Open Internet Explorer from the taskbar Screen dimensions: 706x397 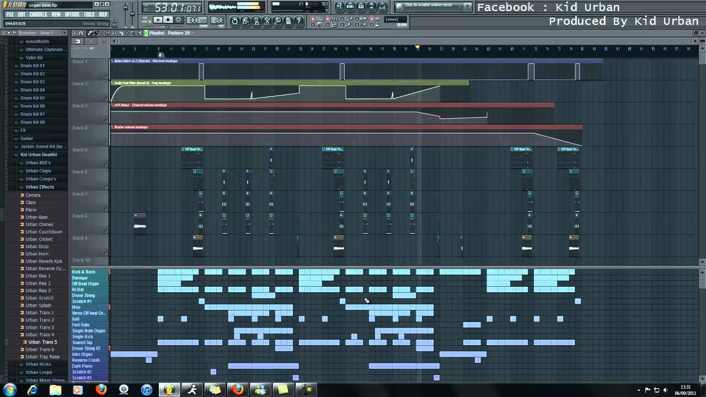[33, 390]
